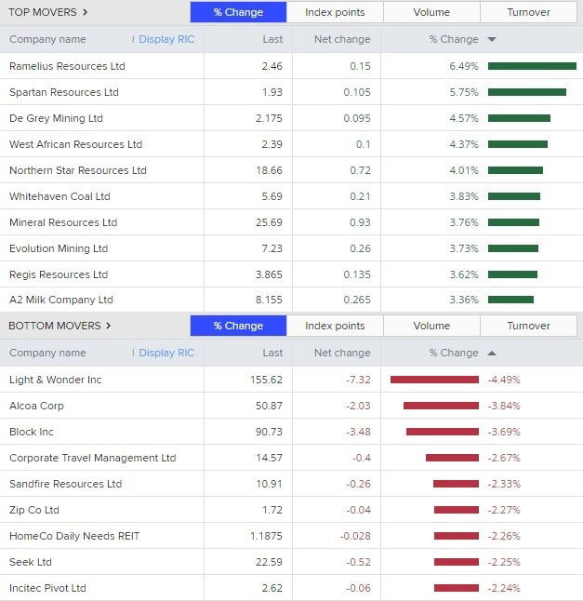Click Light & Wonder red change bar
The height and width of the screenshot is (601, 583).
(x=434, y=380)
